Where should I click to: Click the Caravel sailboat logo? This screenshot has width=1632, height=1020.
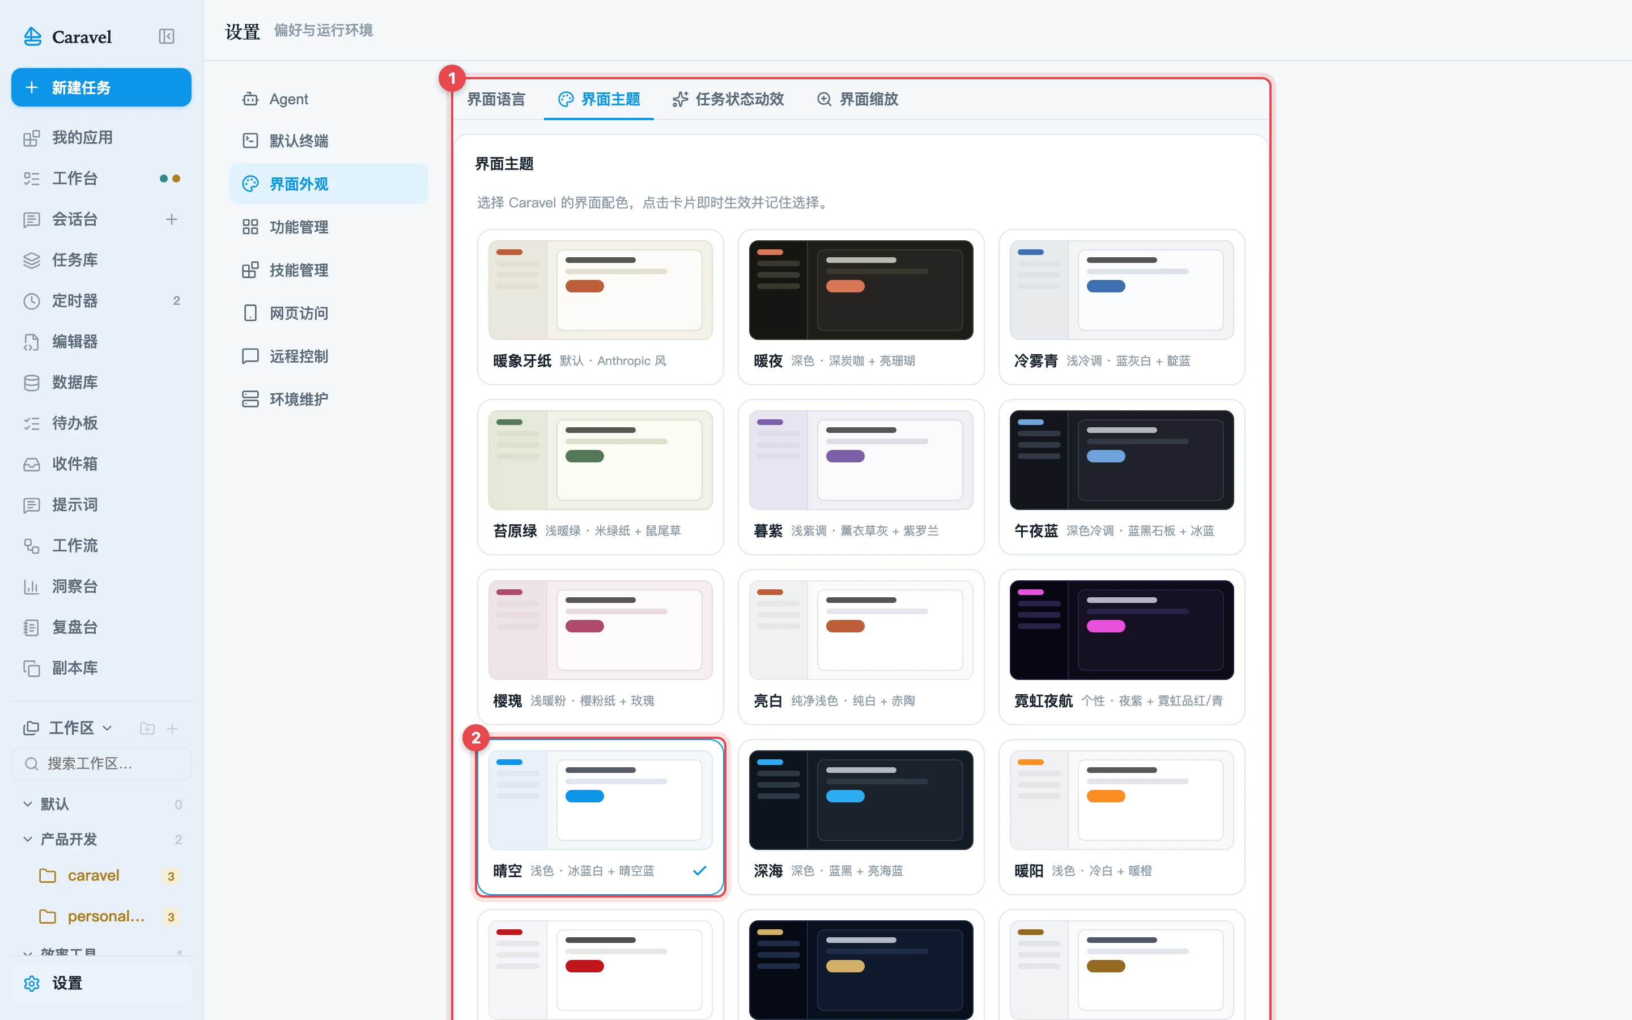[x=32, y=36]
